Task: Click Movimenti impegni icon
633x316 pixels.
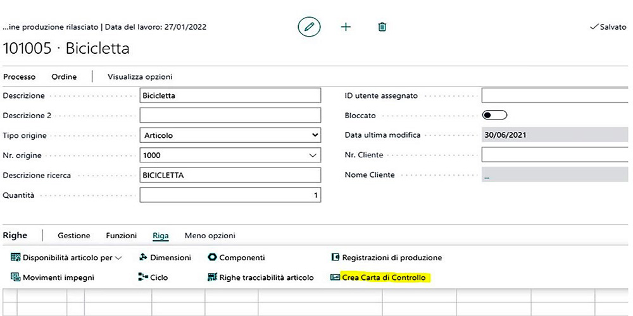Action: [x=16, y=277]
